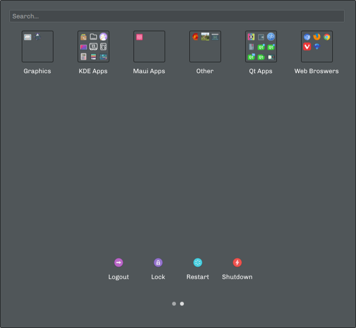
Task: Click Chrome icon in Web Broswers folder
Action: click(327, 37)
